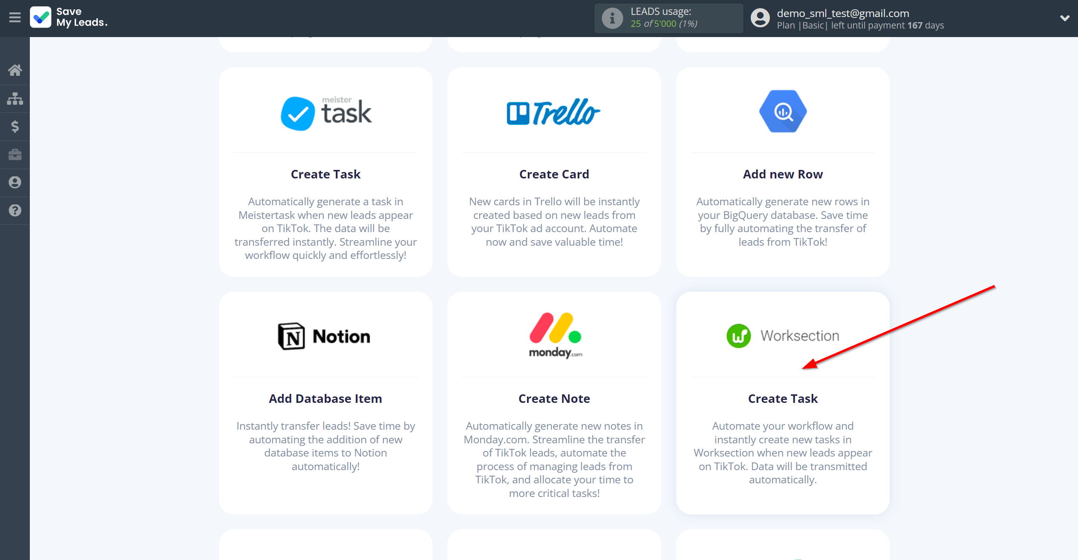This screenshot has height=560, width=1078.
Task: Select the Worksection logo
Action: (783, 336)
